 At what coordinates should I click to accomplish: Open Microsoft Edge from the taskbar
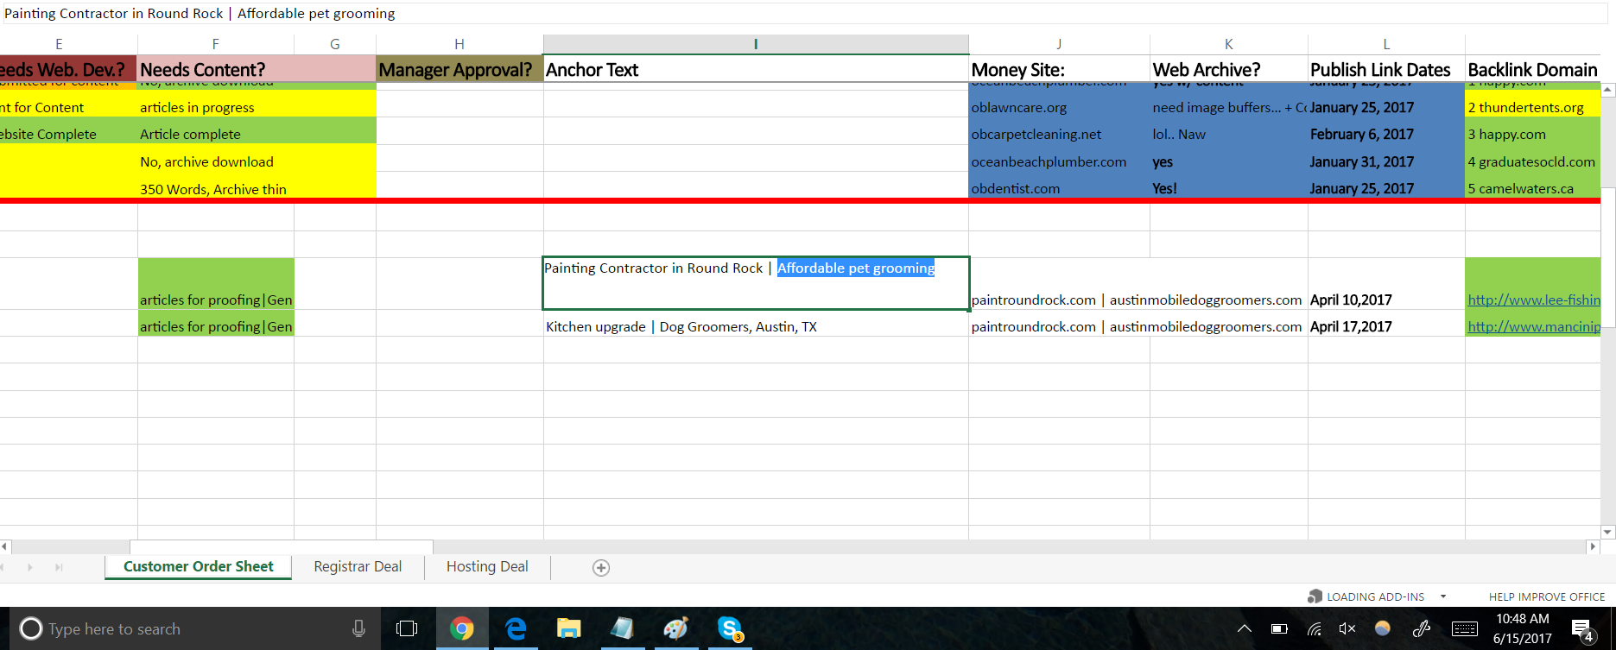click(x=516, y=628)
